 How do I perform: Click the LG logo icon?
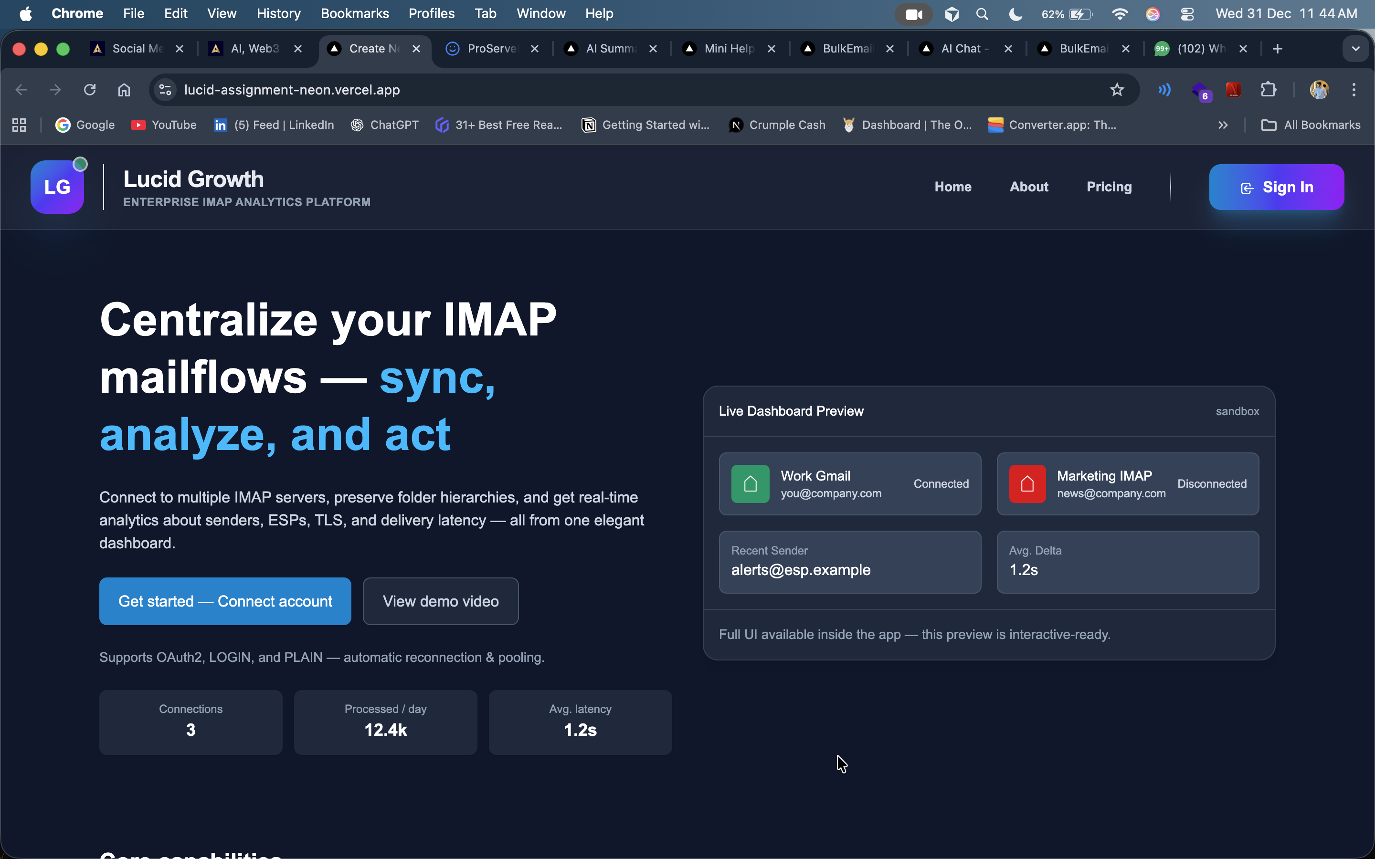point(57,187)
